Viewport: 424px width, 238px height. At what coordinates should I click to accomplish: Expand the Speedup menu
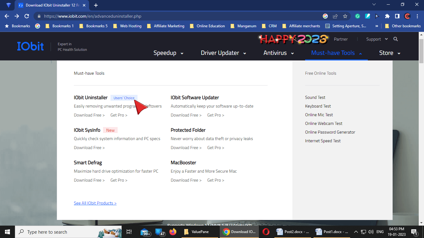[169, 53]
